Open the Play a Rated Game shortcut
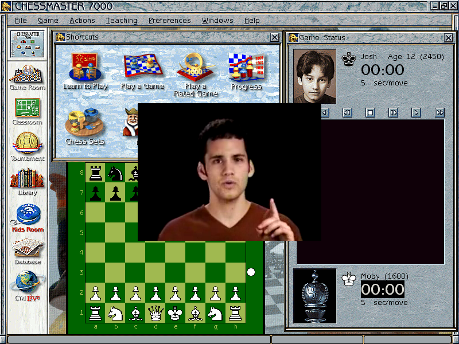This screenshot has height=344, width=459. [x=196, y=75]
